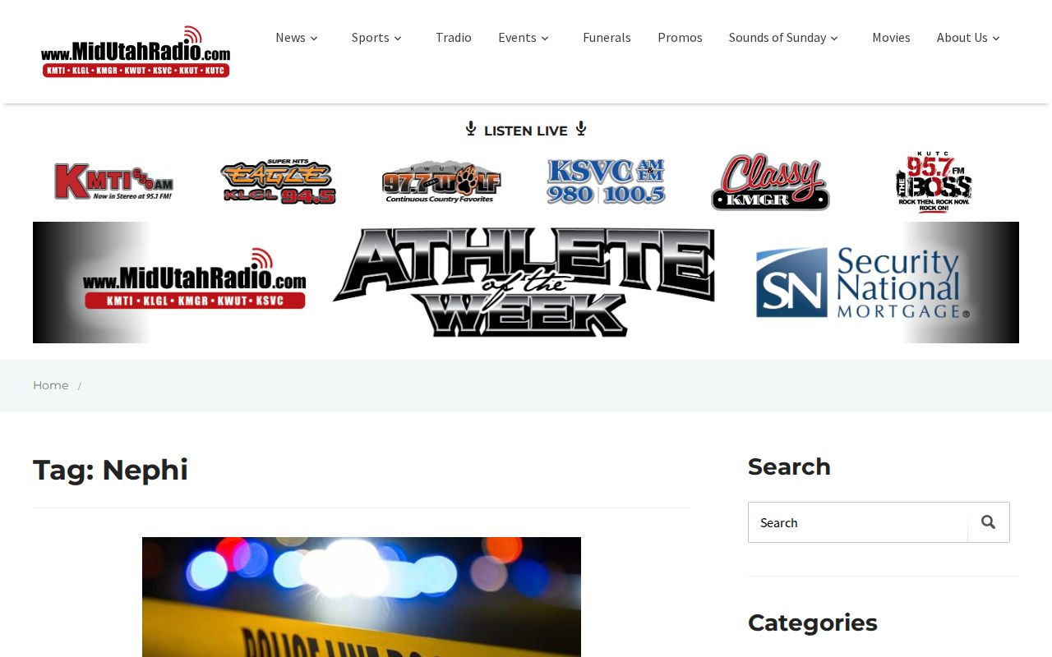Open the Sounds of Sunday link
The width and height of the screenshot is (1052, 657).
pyautogui.click(x=777, y=37)
